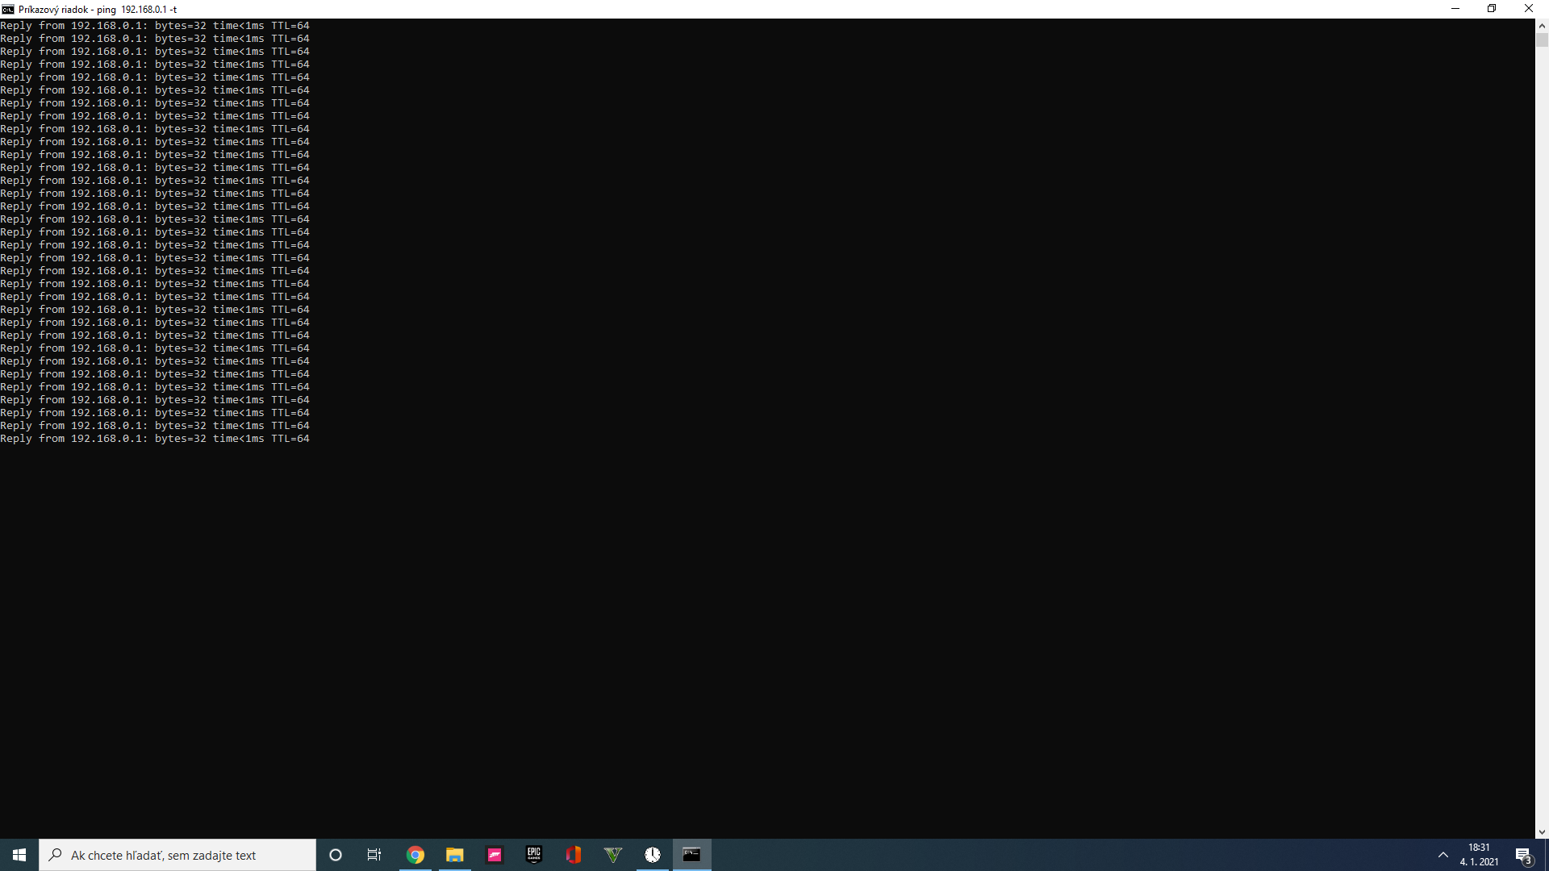Expand hidden system tray icons
1549x871 pixels.
pyautogui.click(x=1443, y=855)
